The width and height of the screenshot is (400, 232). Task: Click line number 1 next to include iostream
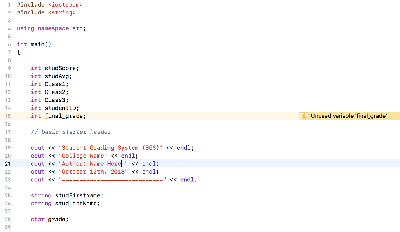pos(9,4)
